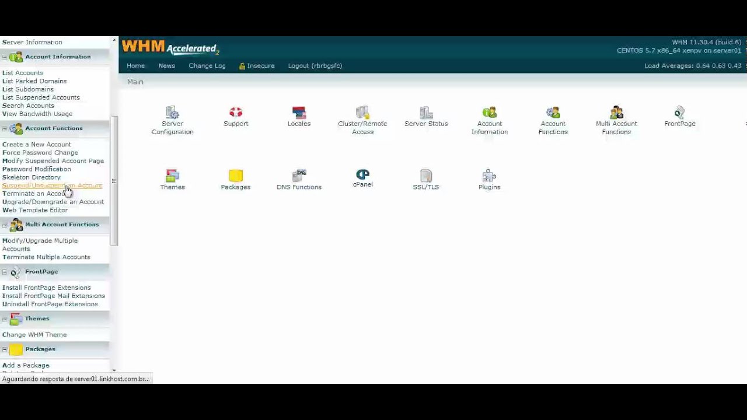Open the DNS Functions icon
747x420 pixels.
(299, 176)
